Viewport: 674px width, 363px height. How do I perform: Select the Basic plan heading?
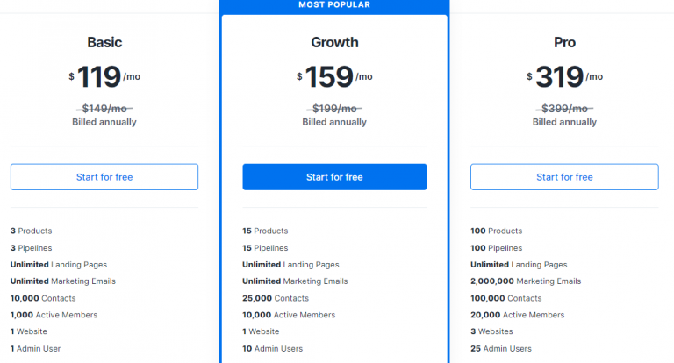tap(104, 43)
